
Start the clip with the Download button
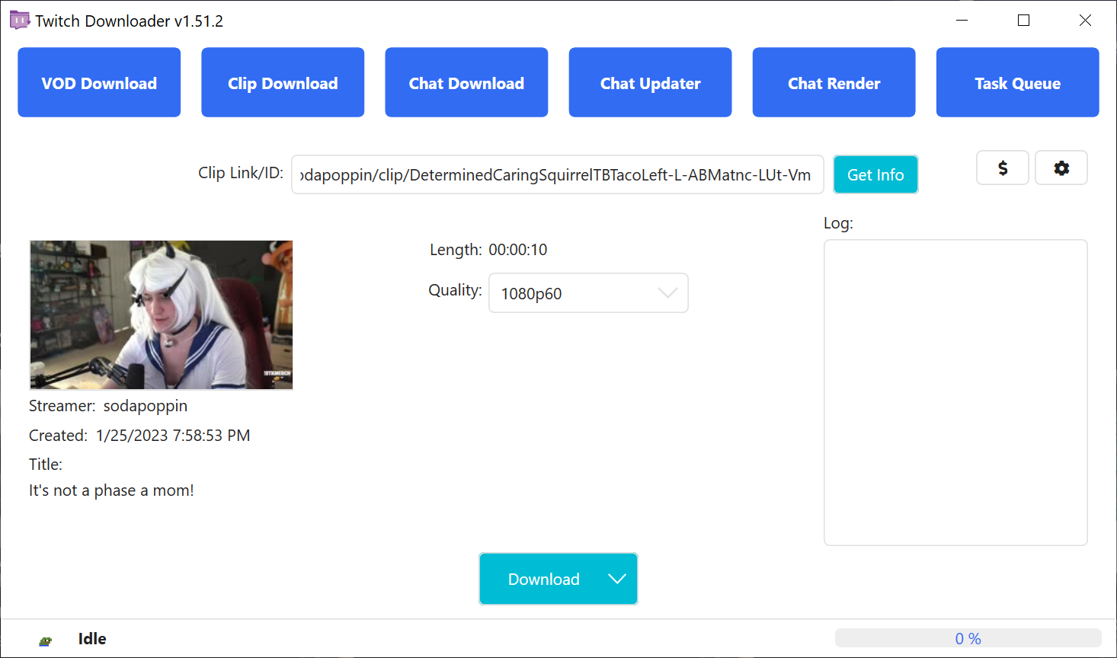pyautogui.click(x=543, y=579)
